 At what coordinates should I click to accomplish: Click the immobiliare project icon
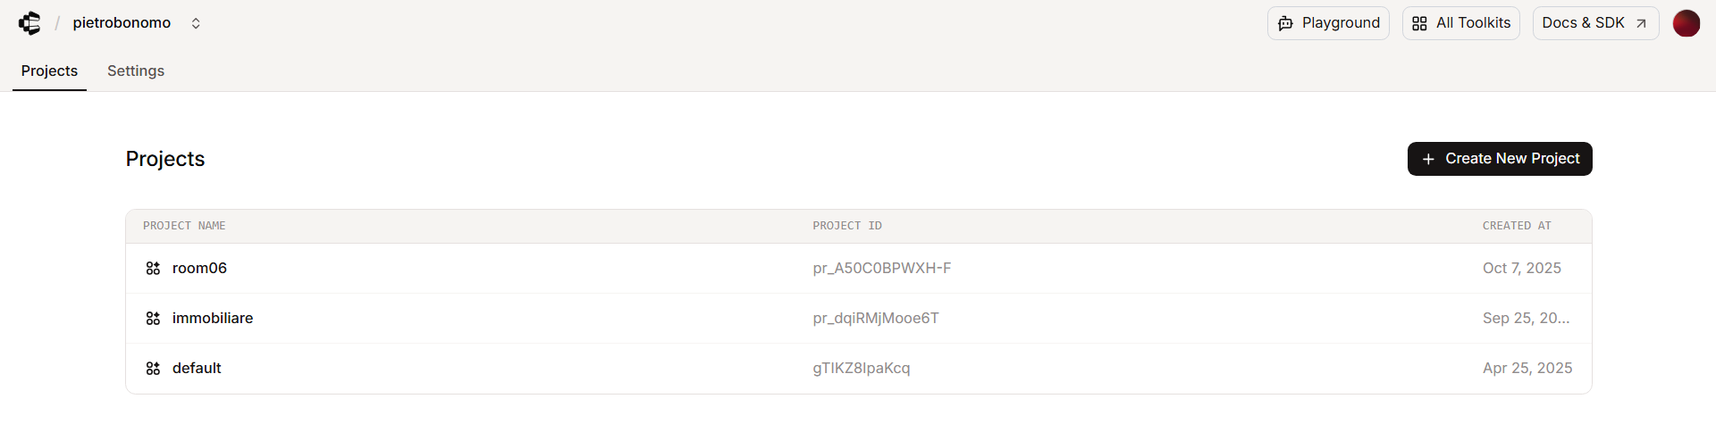coord(153,319)
